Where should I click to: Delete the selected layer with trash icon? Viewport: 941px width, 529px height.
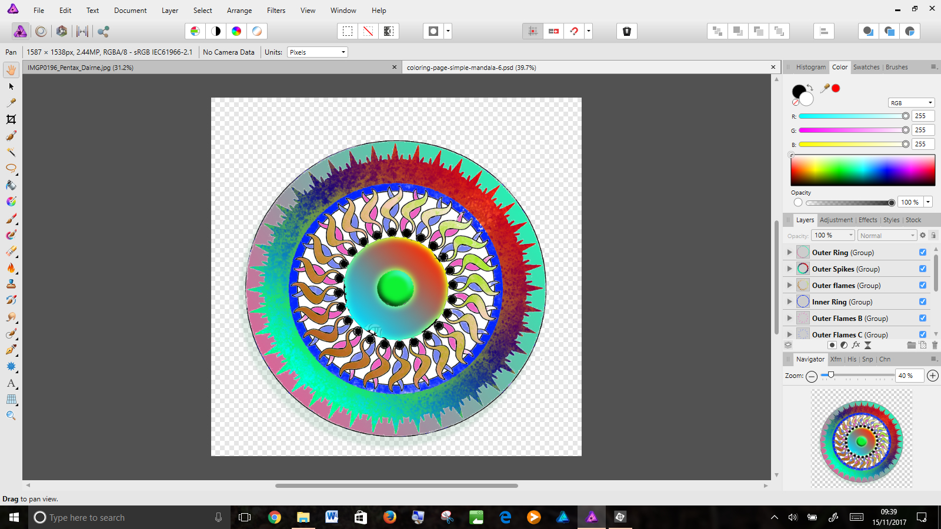tap(935, 345)
